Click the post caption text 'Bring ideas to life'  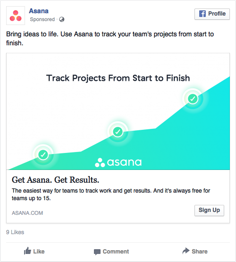(32, 34)
